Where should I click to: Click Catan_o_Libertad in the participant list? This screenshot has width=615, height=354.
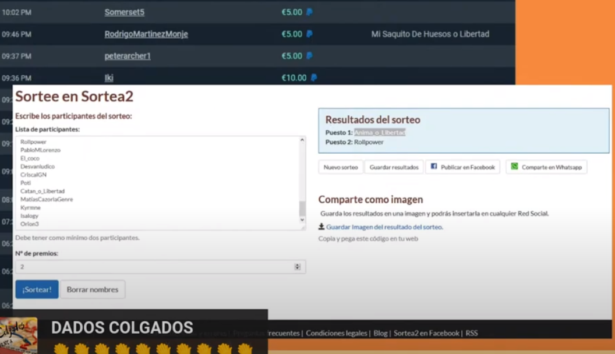click(43, 192)
